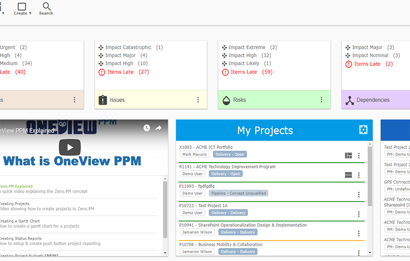The width and height of the screenshot is (410, 261).
Task: Click Pipeline - Concept Unqualified badge
Action: (239, 193)
